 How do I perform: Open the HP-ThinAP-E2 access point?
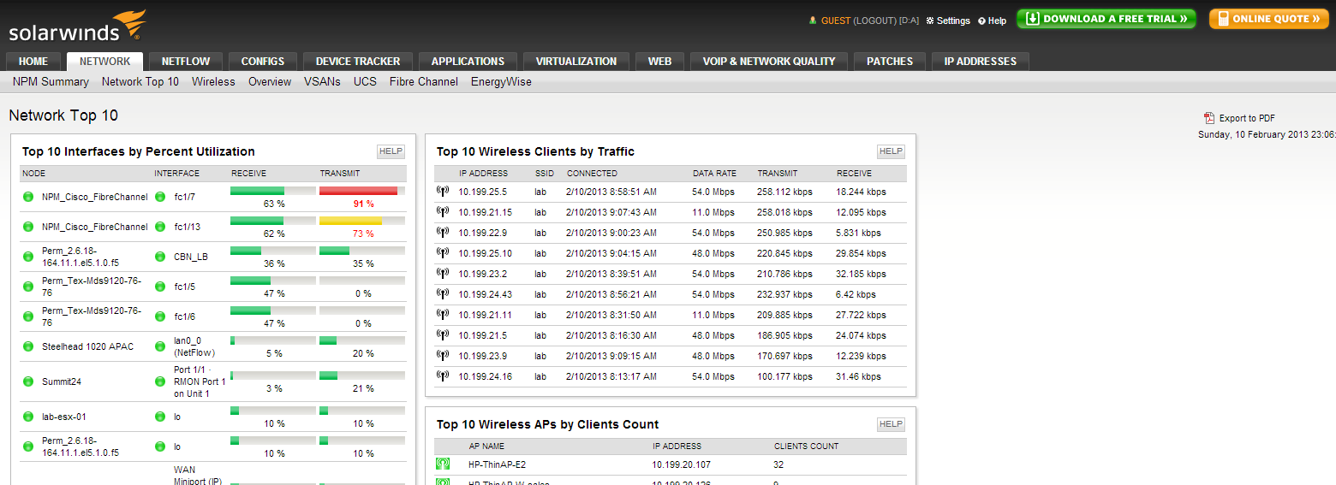coord(497,464)
